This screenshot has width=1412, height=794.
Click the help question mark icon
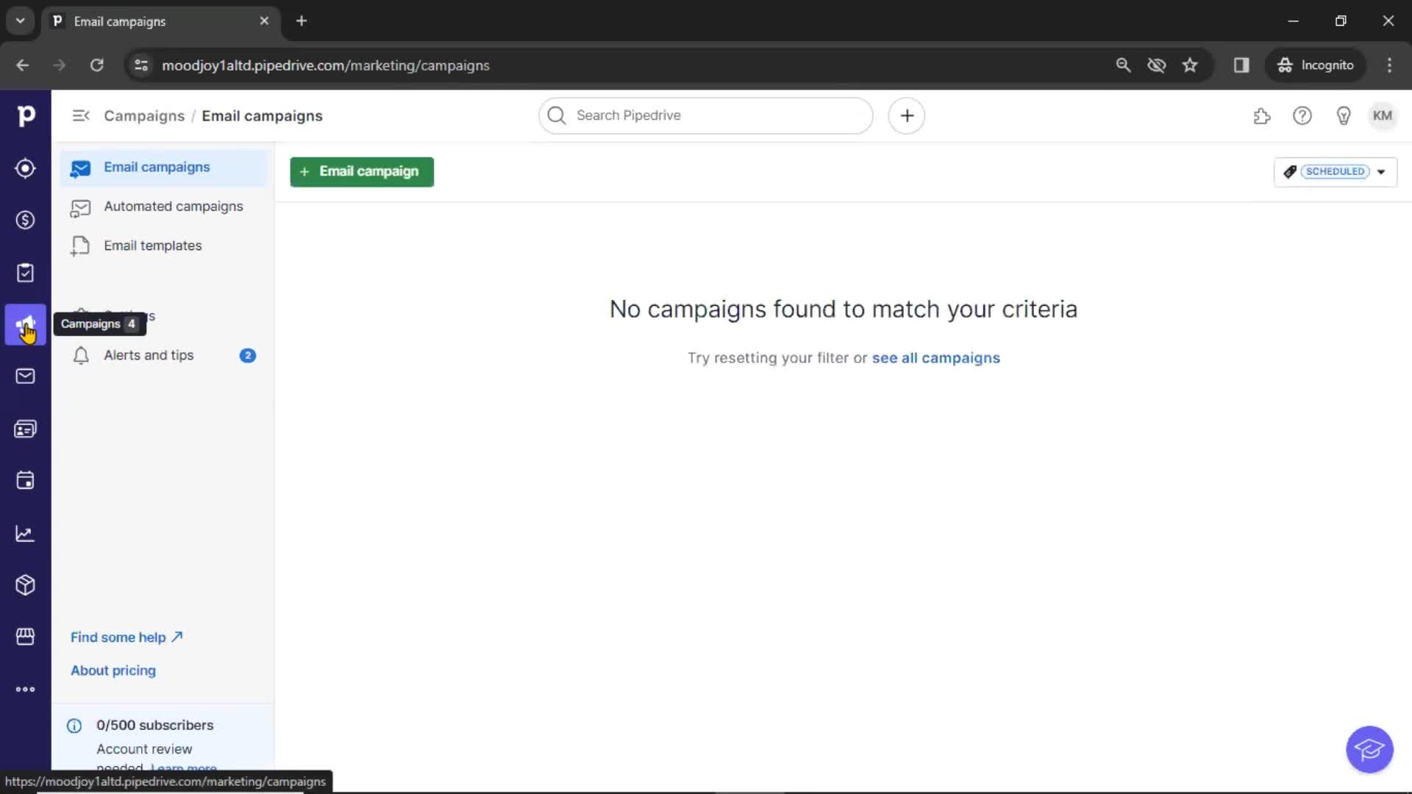(1302, 115)
